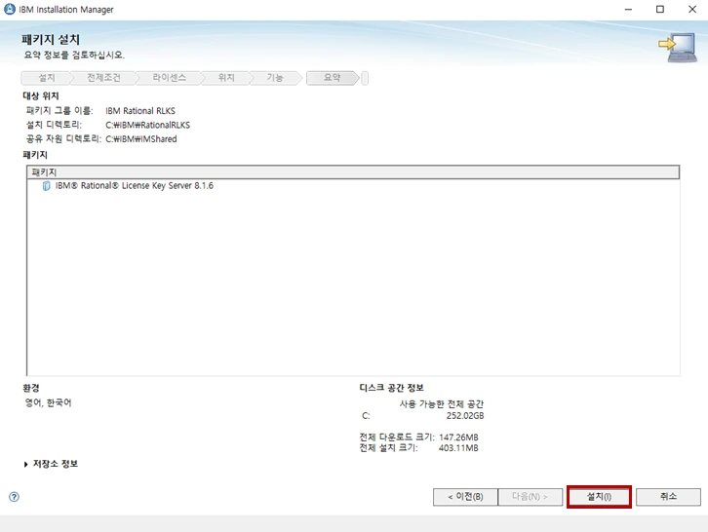The image size is (708, 532).
Task: Maximize the Installation Manager window
Action: point(659,10)
